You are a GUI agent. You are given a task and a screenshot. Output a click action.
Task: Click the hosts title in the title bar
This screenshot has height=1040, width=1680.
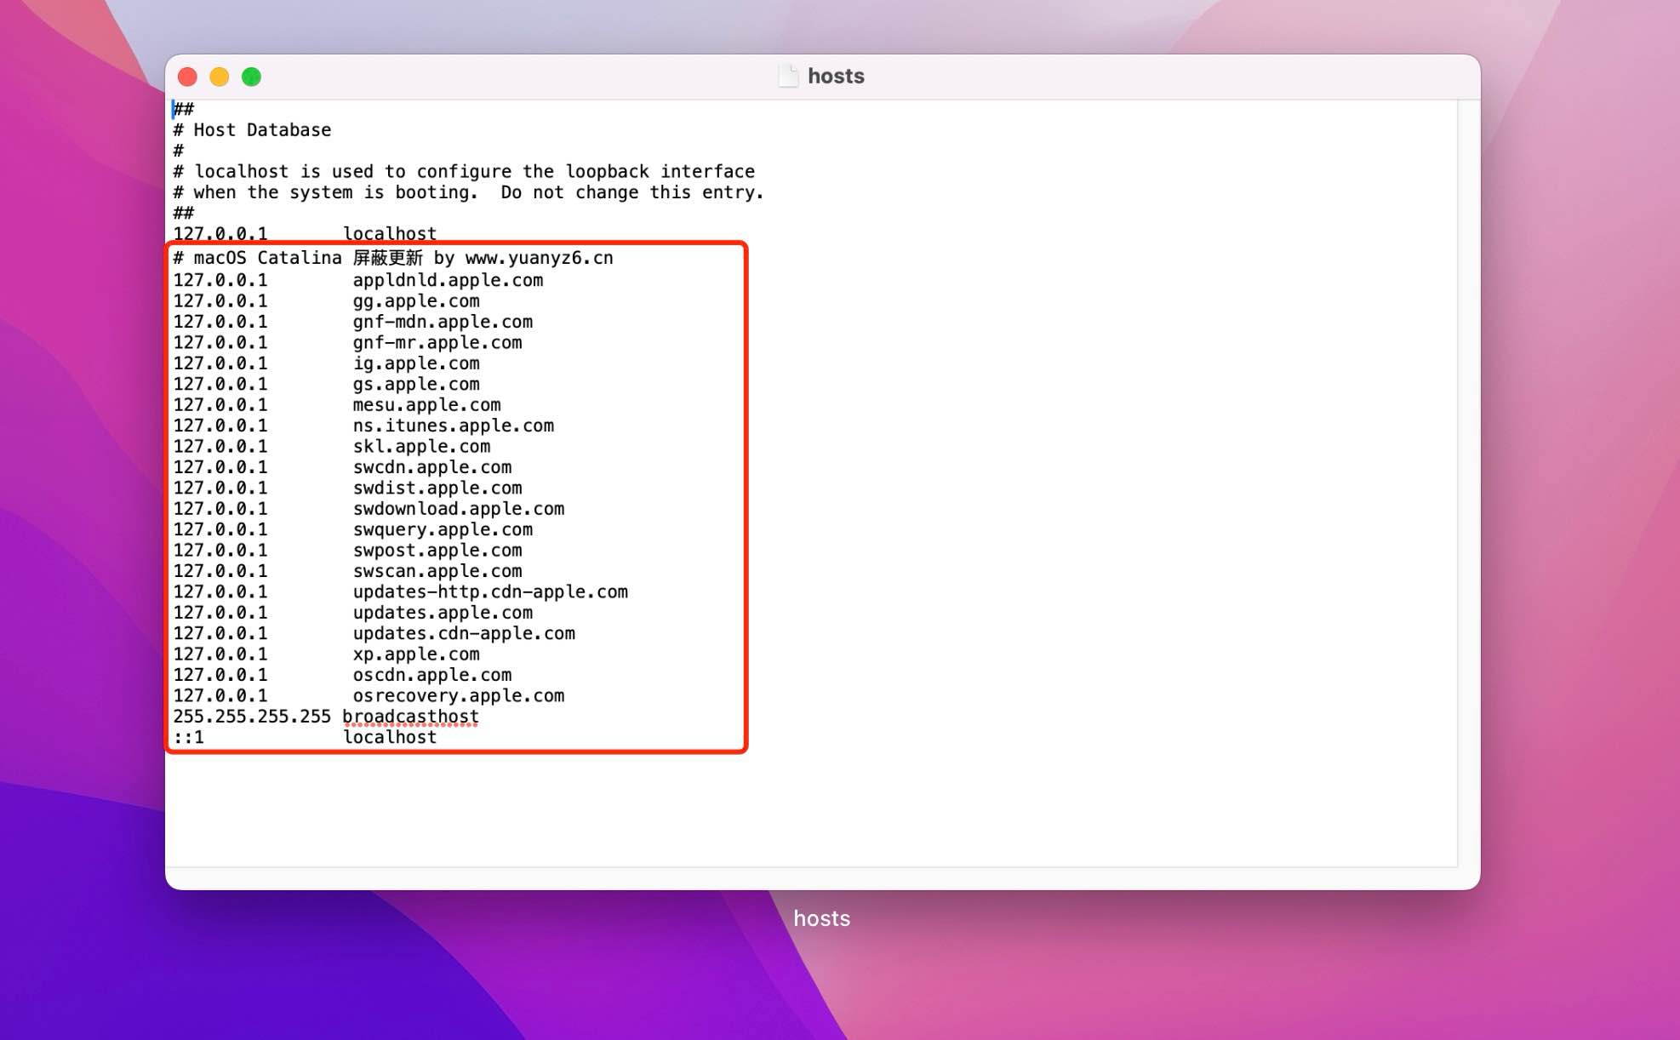(836, 76)
